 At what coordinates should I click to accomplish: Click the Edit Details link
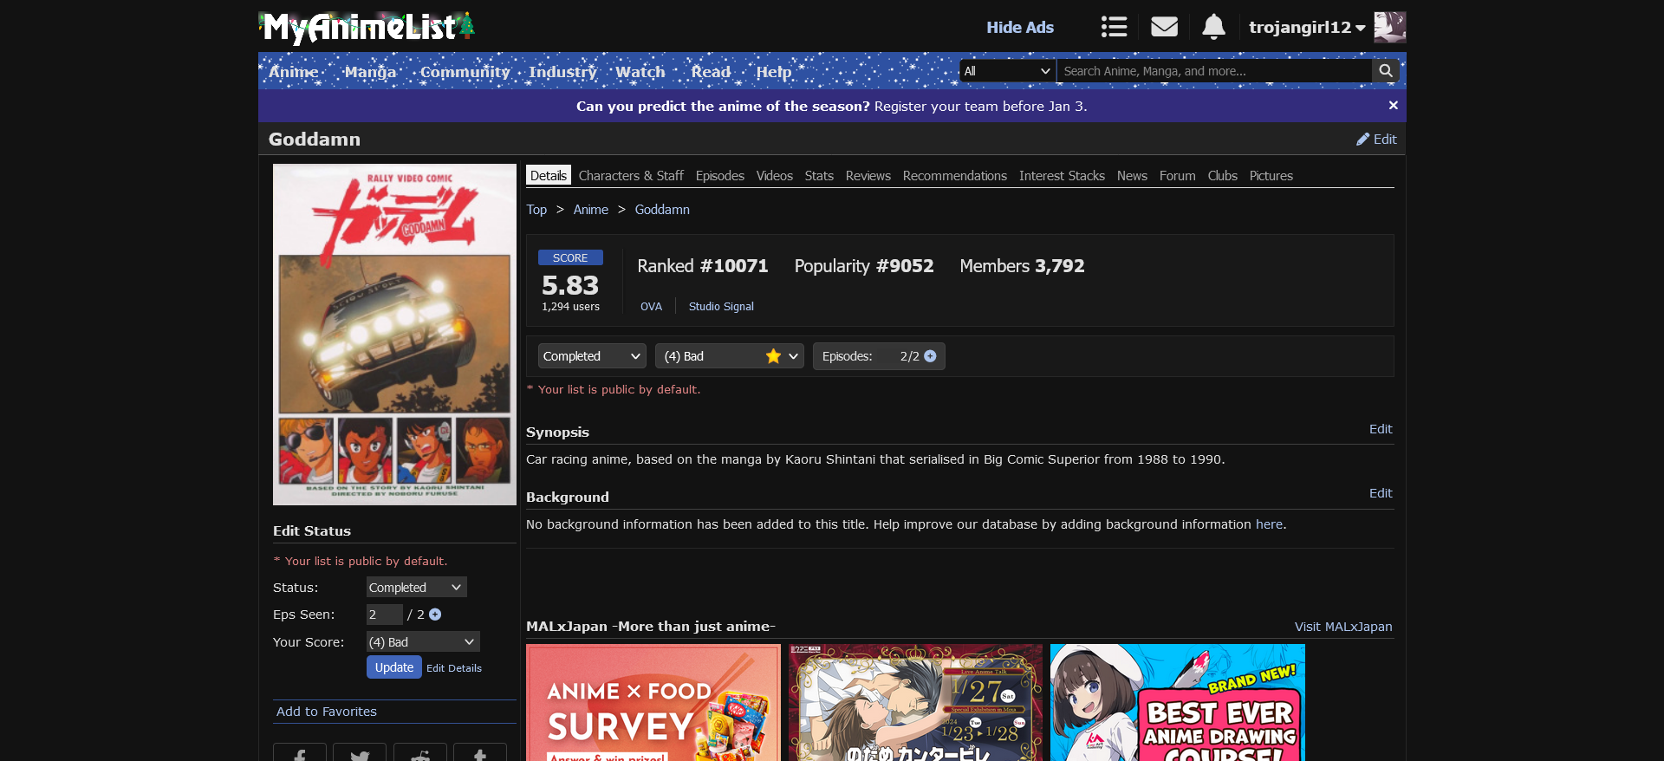(454, 668)
